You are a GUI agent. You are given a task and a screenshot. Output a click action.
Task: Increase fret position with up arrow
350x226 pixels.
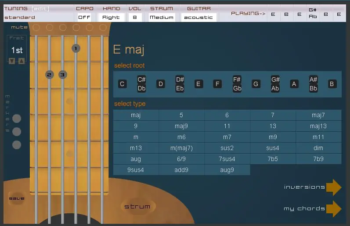[x=22, y=61]
